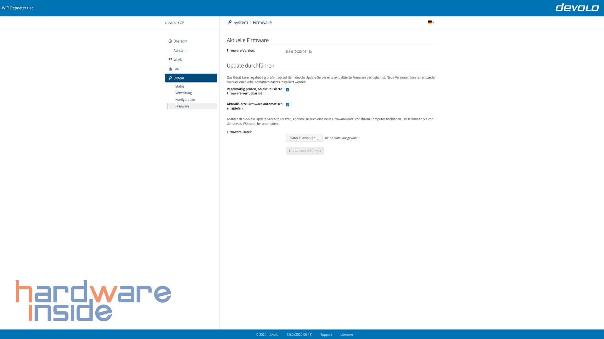Click the Update durchführen section heading
The width and height of the screenshot is (604, 339).
(250, 66)
